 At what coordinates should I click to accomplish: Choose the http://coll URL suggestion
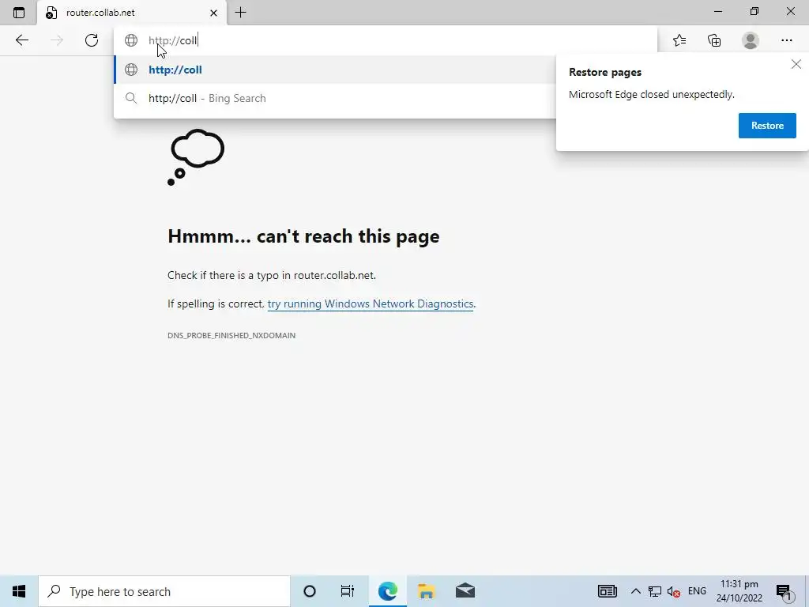[x=335, y=70]
